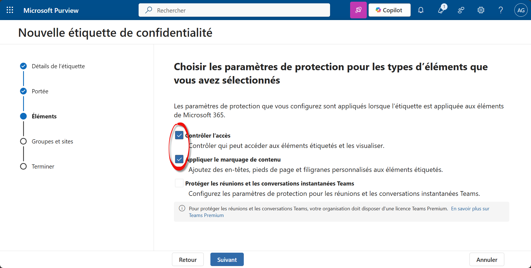Go to Détails de l'étiquette step
The height and width of the screenshot is (268, 531).
click(x=58, y=66)
